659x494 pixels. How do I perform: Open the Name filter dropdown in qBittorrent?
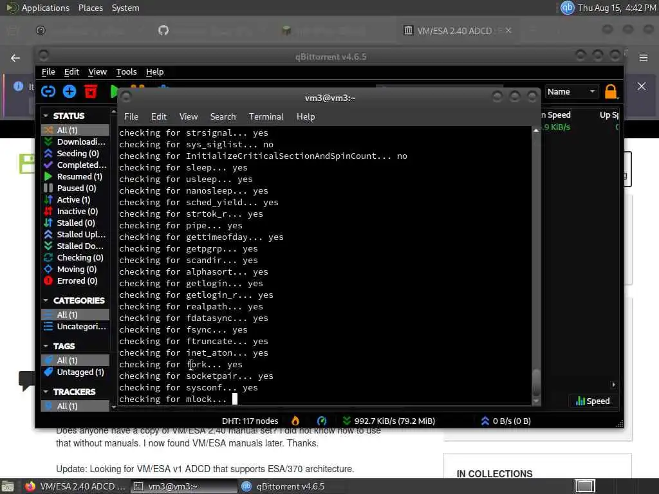point(571,91)
